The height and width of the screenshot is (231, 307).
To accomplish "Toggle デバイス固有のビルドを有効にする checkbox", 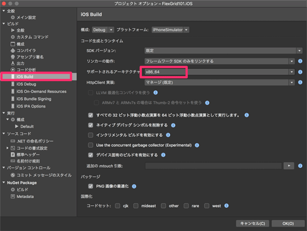I will pos(90,155).
